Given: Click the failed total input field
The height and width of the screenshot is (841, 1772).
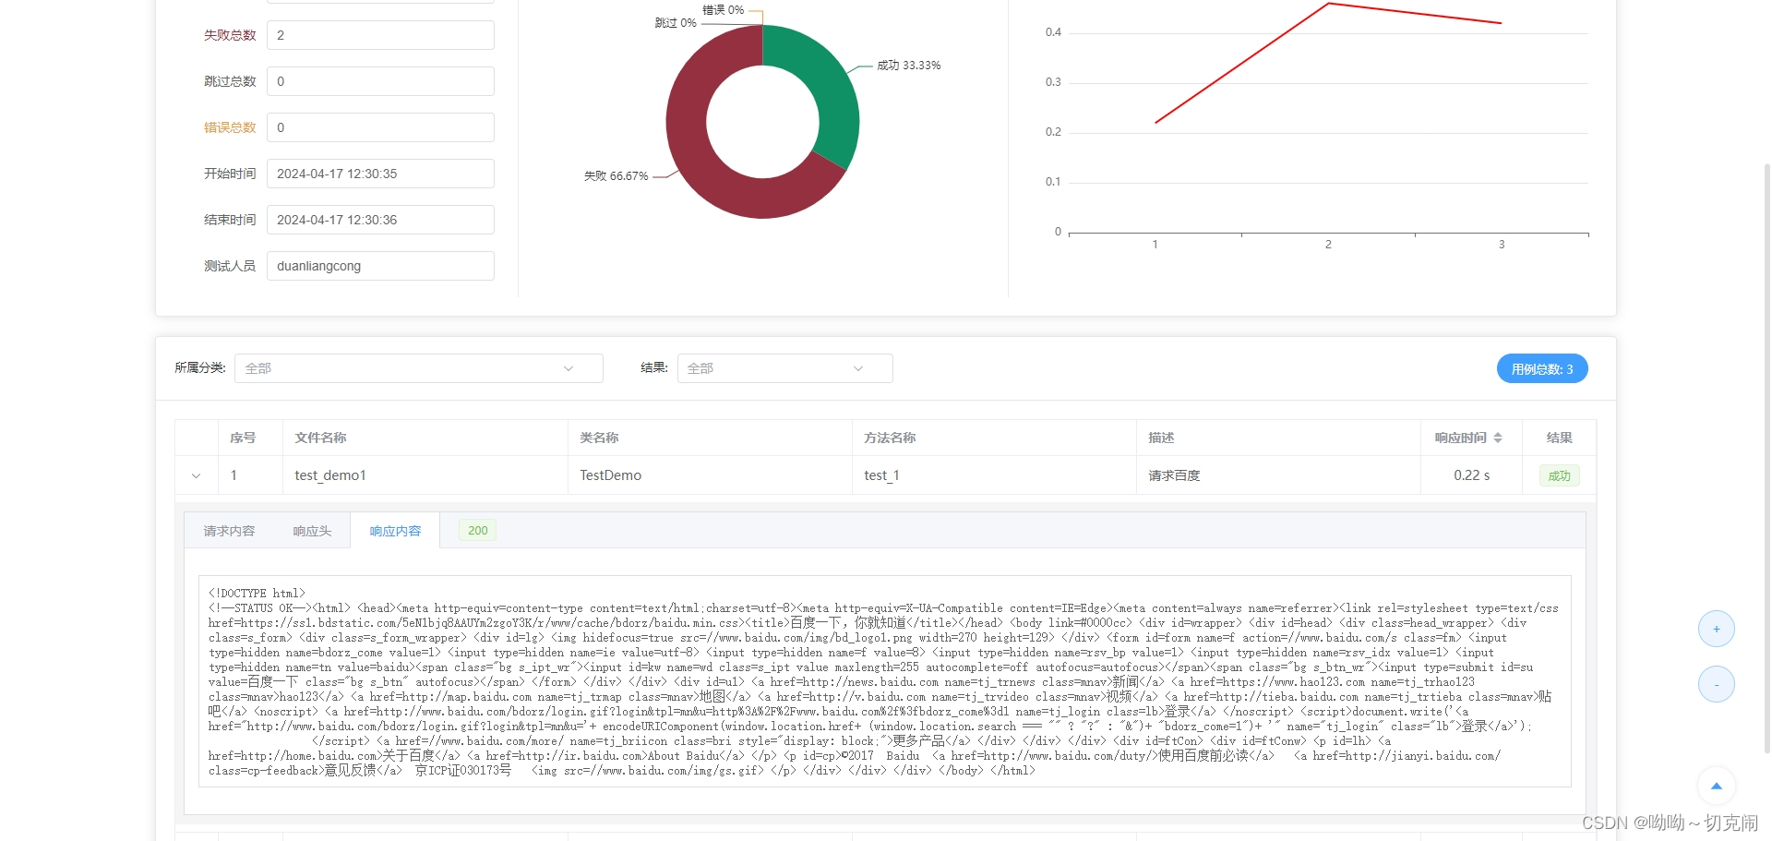Looking at the screenshot, I should (x=380, y=35).
